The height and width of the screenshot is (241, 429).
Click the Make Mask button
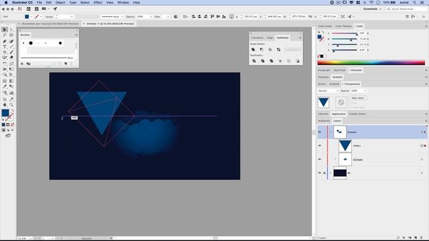[x=357, y=98]
